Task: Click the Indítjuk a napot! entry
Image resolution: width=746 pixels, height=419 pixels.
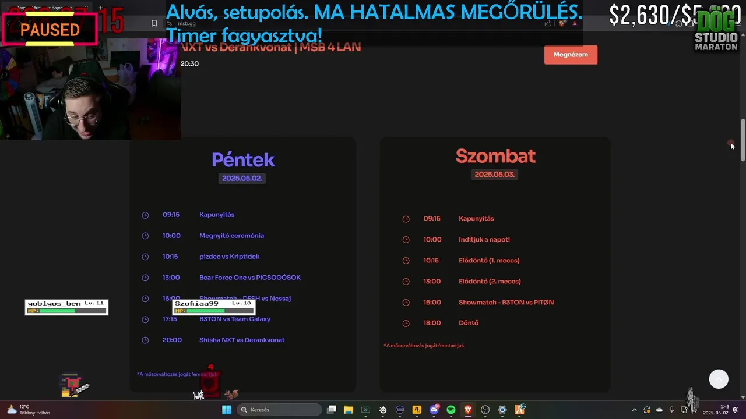Action: pos(484,240)
